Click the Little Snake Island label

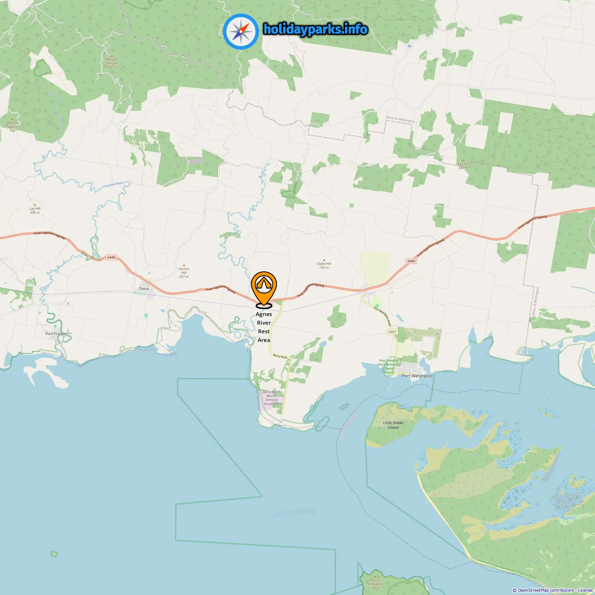click(x=393, y=425)
